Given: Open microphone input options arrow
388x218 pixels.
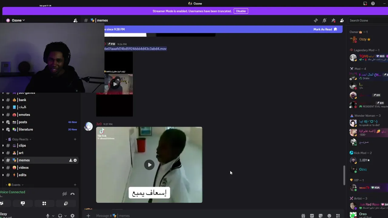Looking at the screenshot, I should [53, 216].
